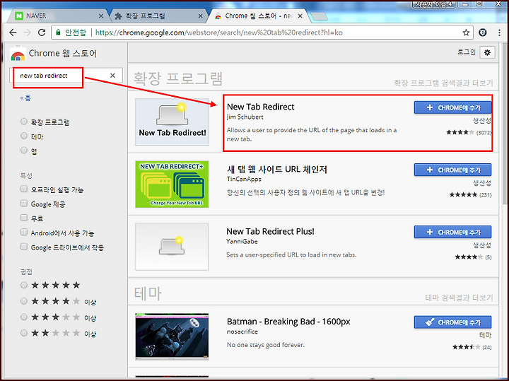Bookmark page using the star icon
Image resolution: width=509 pixels, height=381 pixels.
tap(466, 33)
